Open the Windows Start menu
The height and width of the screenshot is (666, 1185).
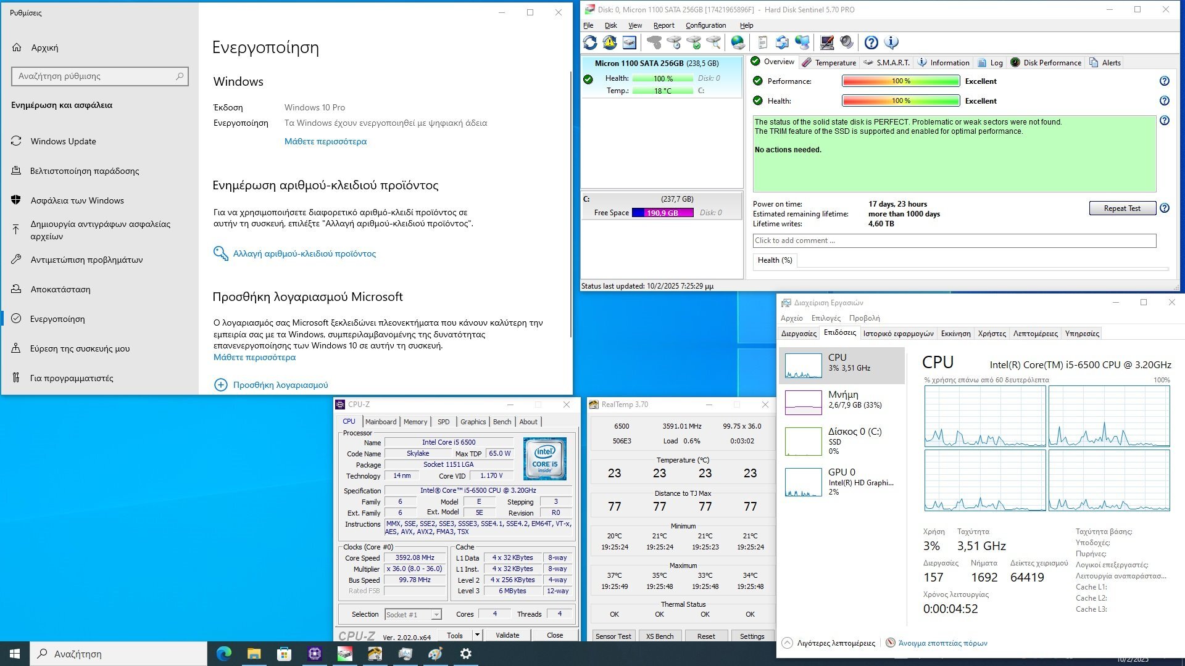pyautogui.click(x=15, y=654)
